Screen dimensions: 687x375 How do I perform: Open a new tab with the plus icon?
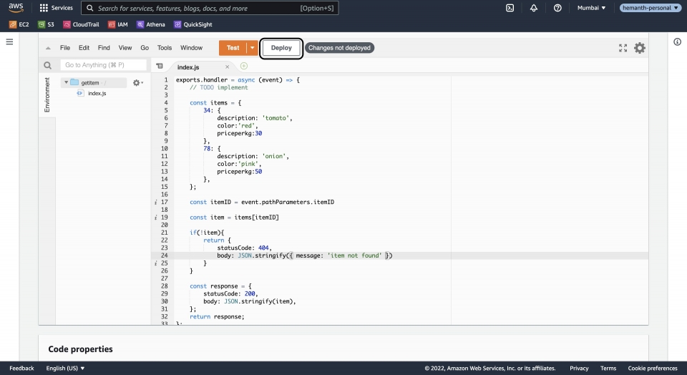point(244,66)
